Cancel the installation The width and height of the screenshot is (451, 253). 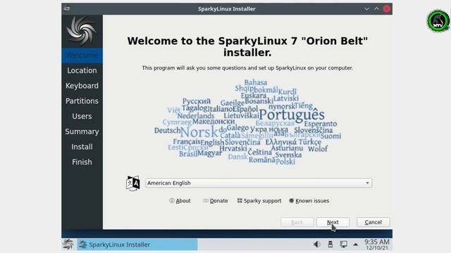pos(373,222)
